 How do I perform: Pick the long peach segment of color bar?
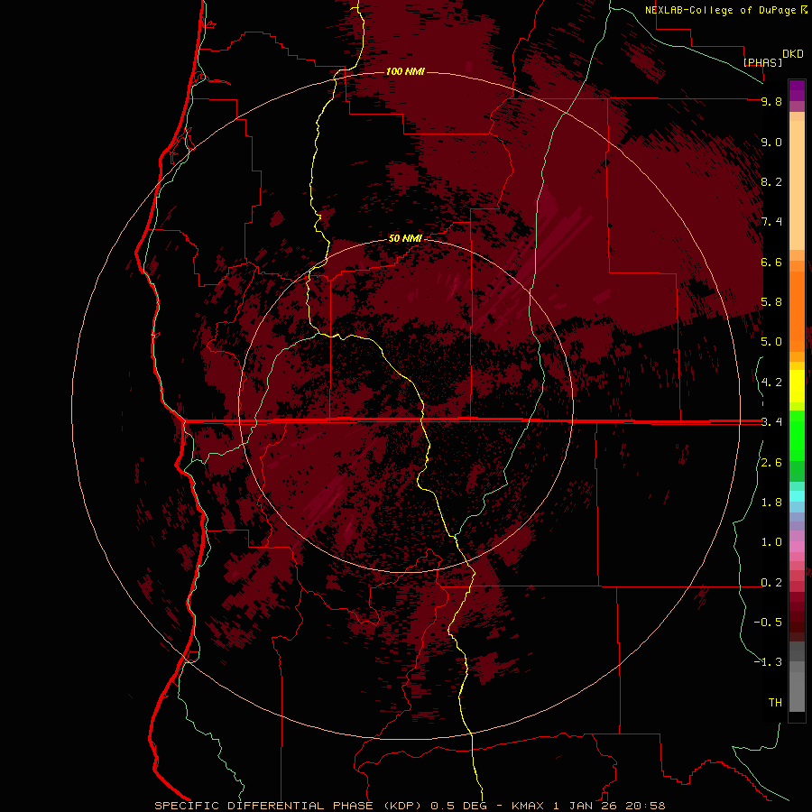(x=797, y=185)
